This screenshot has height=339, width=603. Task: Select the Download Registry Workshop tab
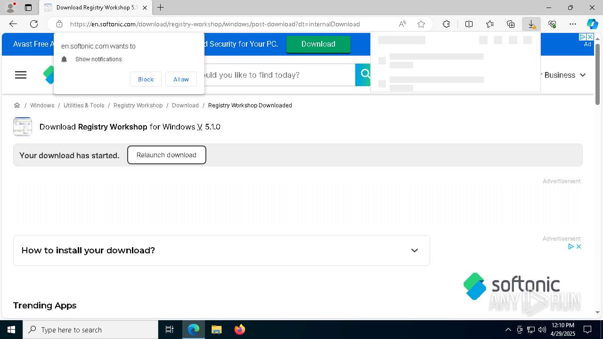(96, 8)
